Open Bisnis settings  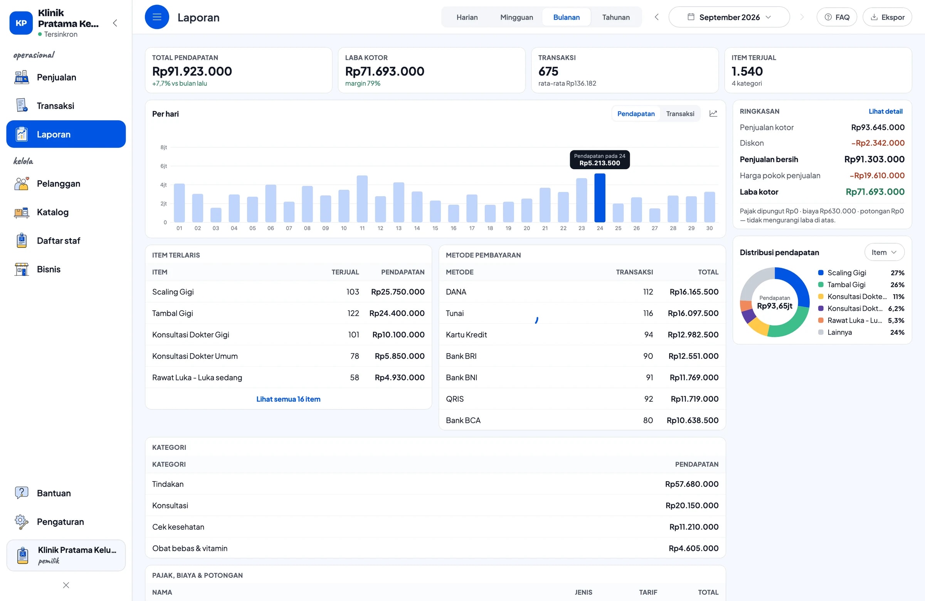tap(66, 269)
